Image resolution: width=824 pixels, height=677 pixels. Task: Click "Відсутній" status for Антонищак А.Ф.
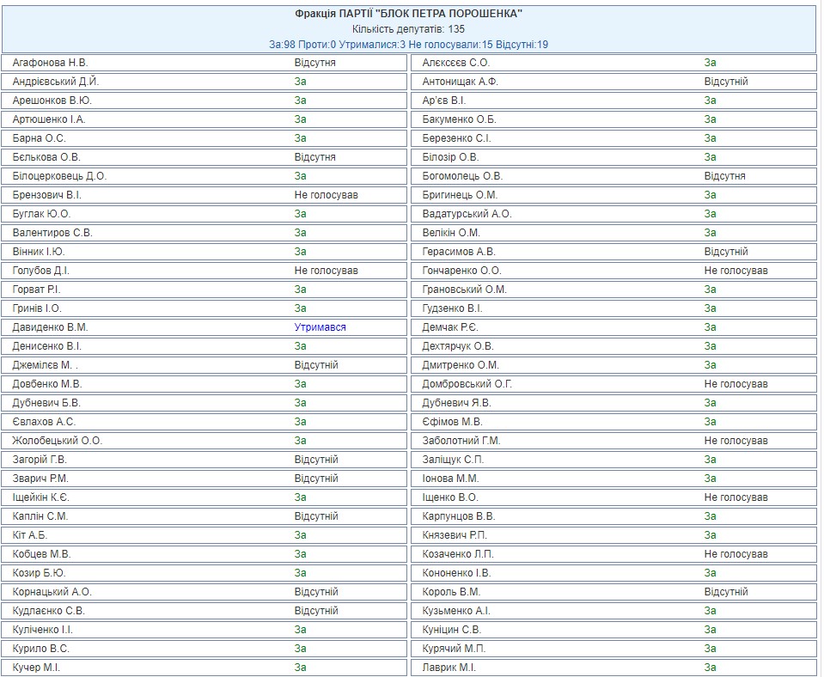[726, 82]
